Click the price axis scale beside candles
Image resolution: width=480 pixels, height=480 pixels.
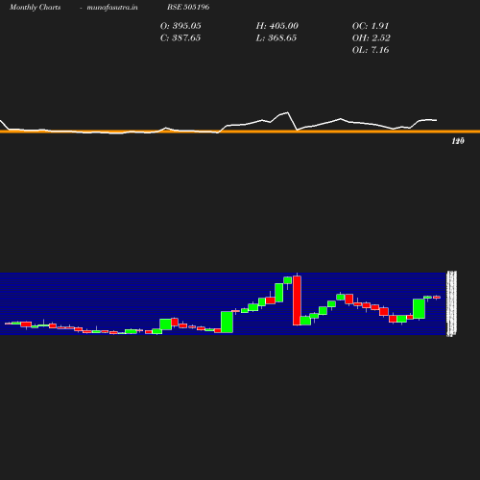452,303
